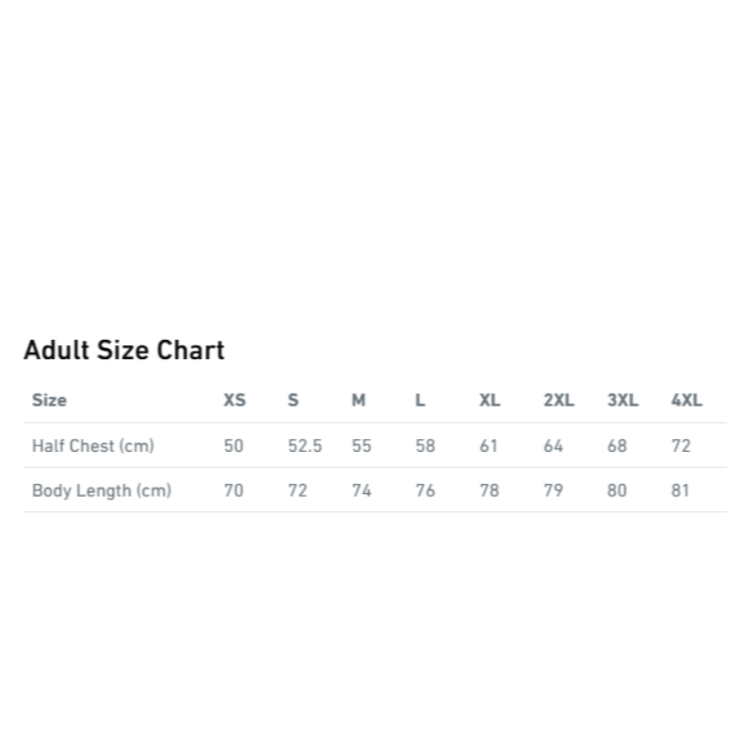729x729 pixels.
Task: Select the L size column header
Action: click(420, 400)
